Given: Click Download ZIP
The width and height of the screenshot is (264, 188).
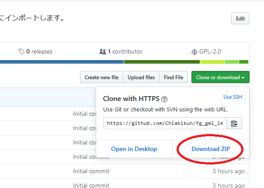Looking at the screenshot, I should point(211,149).
